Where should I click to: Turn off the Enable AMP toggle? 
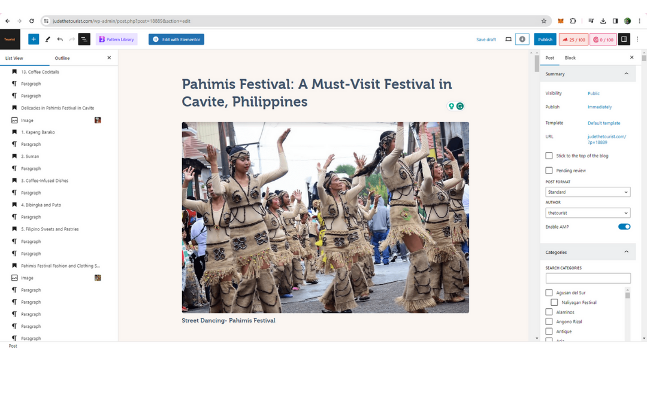(x=624, y=226)
